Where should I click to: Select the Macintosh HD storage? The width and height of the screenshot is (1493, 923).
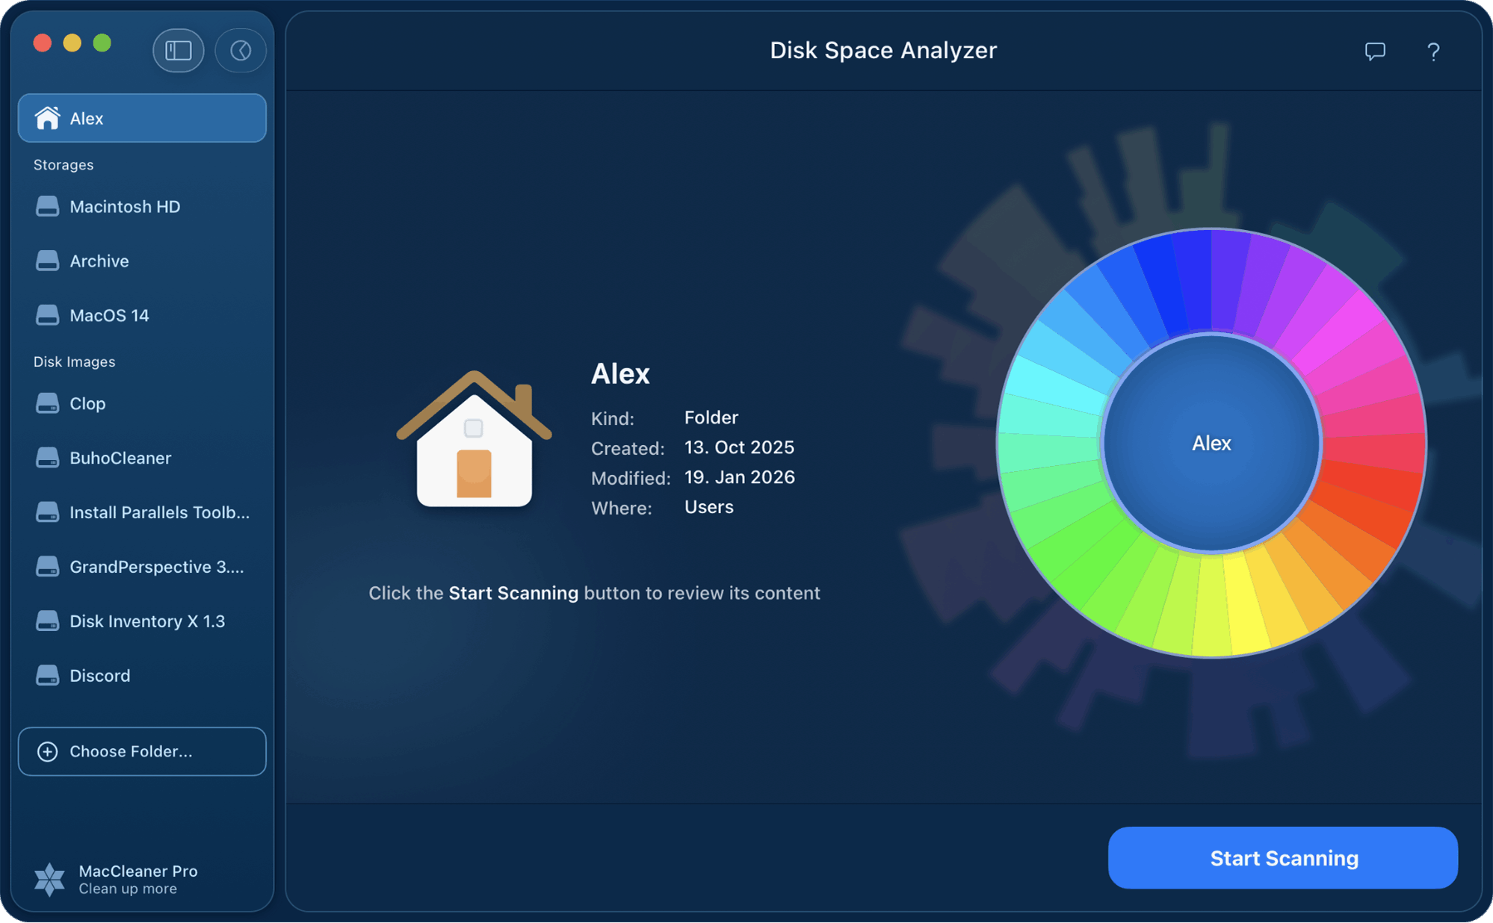(142, 207)
